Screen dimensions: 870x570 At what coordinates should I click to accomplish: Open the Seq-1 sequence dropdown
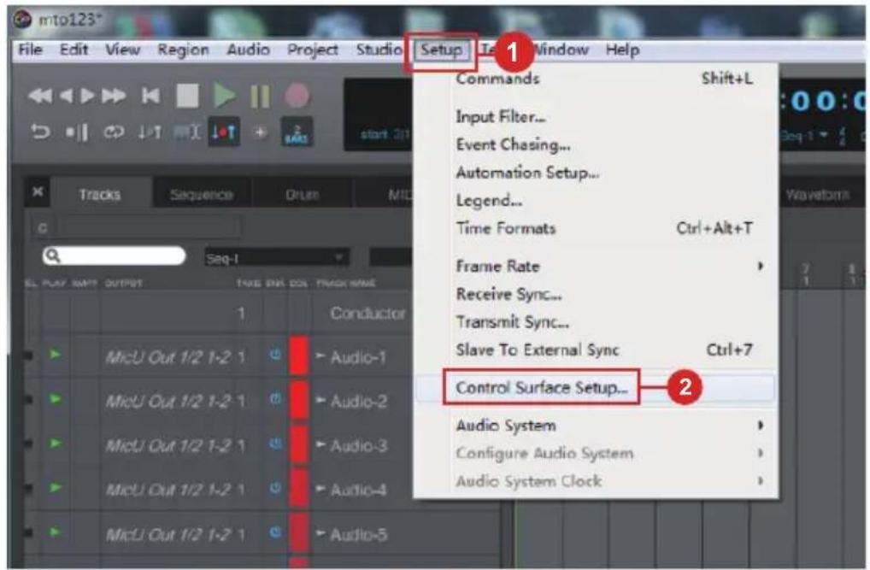click(277, 258)
